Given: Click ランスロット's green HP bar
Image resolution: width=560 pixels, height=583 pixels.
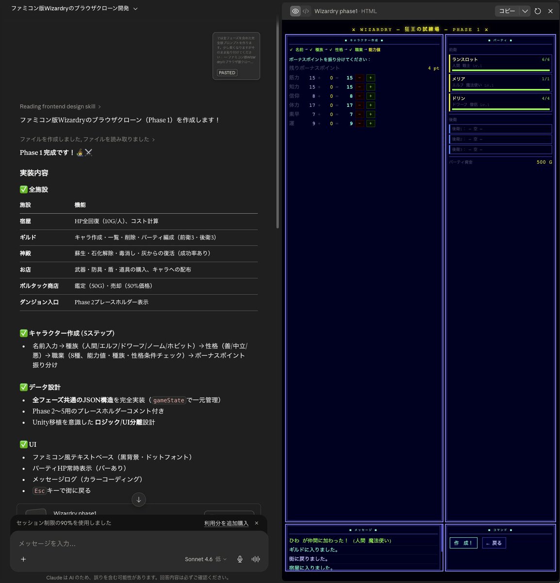Looking at the screenshot, I should tap(500, 70).
